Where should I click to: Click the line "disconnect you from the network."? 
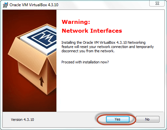click(88, 51)
